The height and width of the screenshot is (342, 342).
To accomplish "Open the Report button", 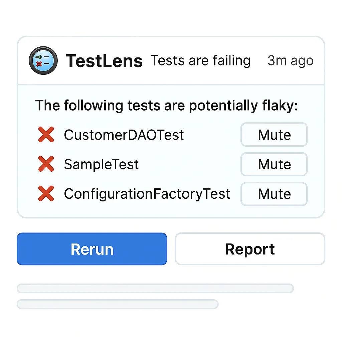I will coord(250,249).
